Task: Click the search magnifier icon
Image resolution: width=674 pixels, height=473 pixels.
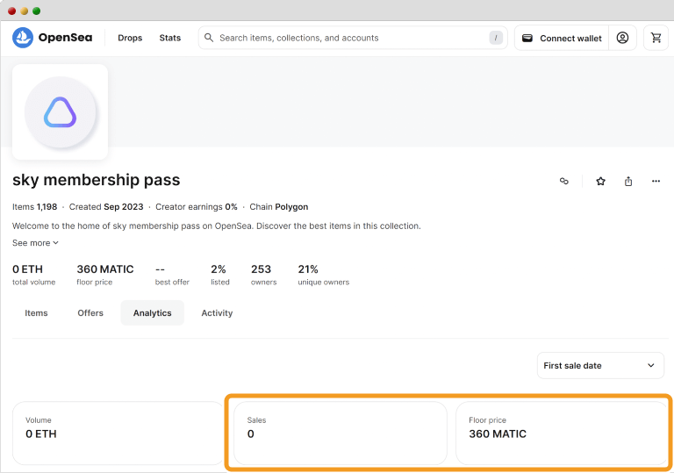Action: coord(209,38)
